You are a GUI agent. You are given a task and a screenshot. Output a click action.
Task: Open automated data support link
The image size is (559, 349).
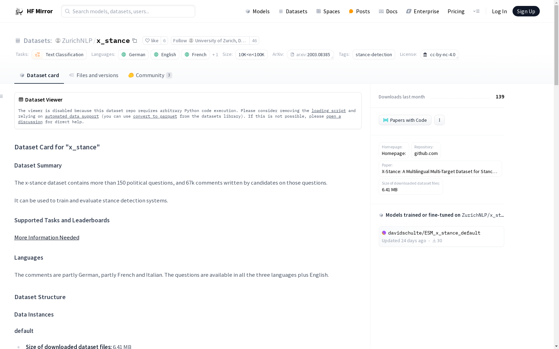click(72, 116)
